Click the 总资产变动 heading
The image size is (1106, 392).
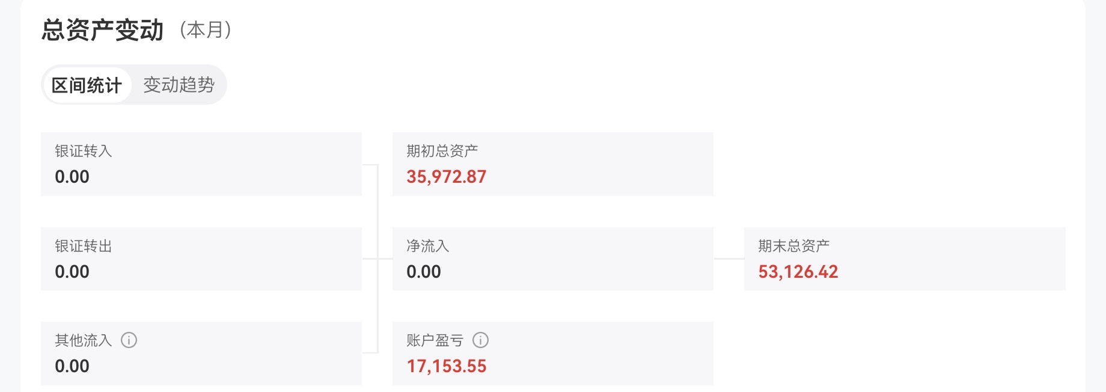point(103,29)
